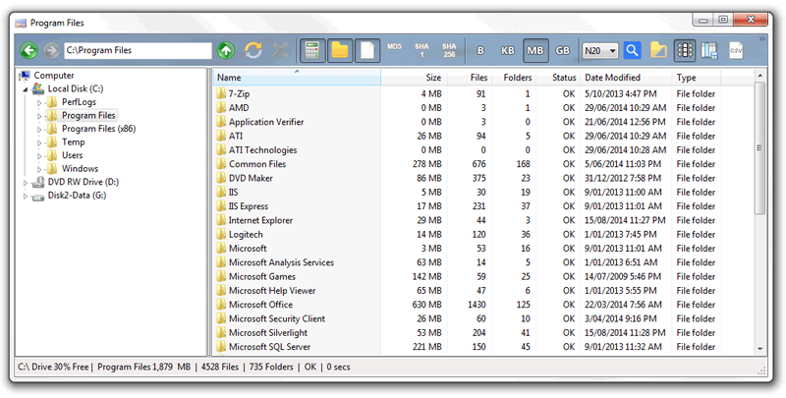Select Computer in the tree
The height and width of the screenshot is (398, 786).
tap(54, 76)
